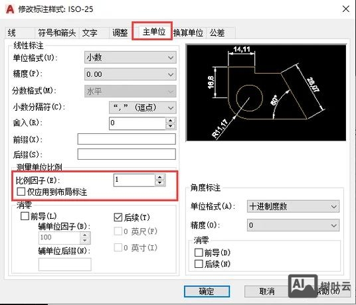Click the 取消 button
Viewport: 356px width, 305px height.
tap(266, 291)
